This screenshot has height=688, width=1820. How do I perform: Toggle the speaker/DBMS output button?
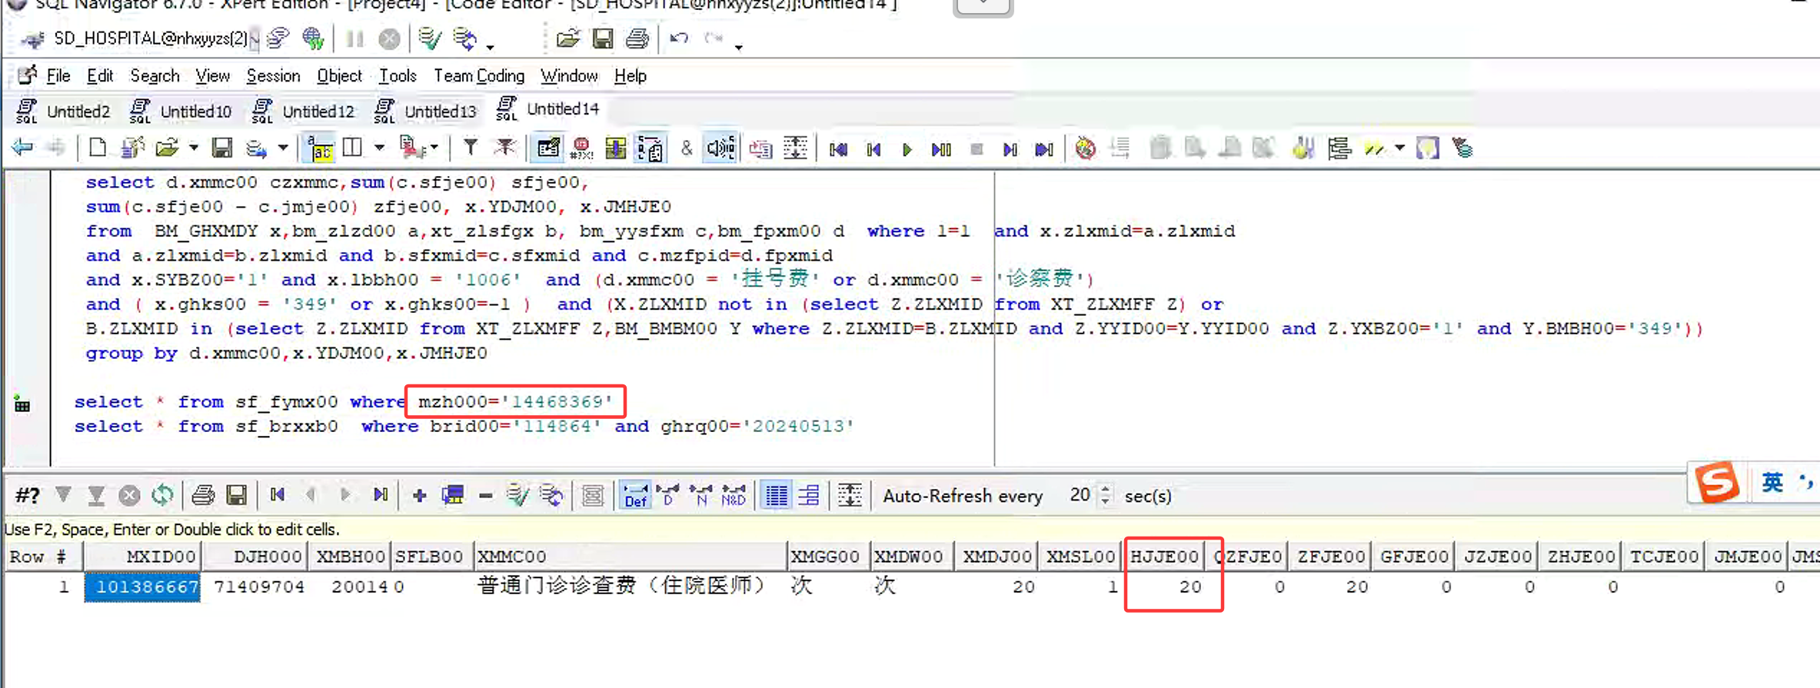coord(720,148)
